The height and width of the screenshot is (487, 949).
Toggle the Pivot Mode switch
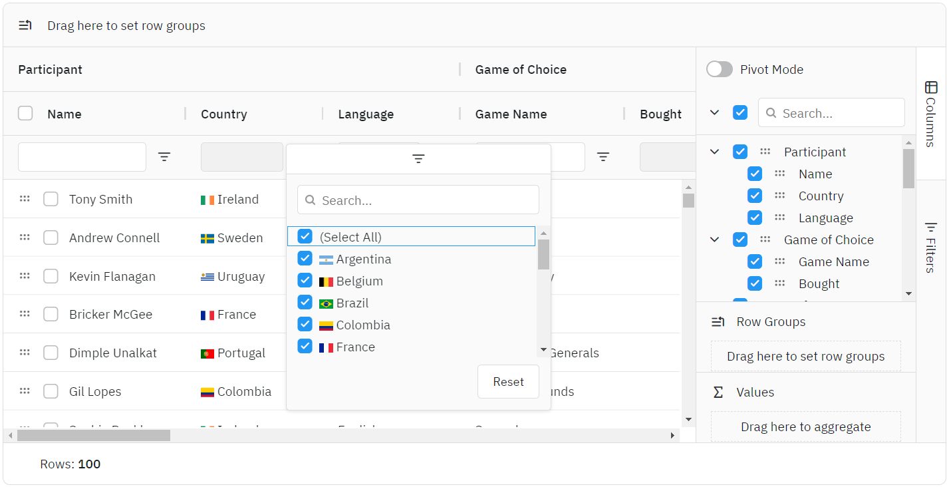point(720,70)
